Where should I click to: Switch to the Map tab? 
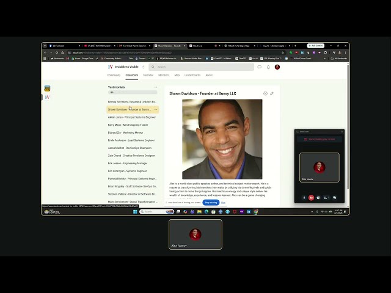pyautogui.click(x=177, y=75)
